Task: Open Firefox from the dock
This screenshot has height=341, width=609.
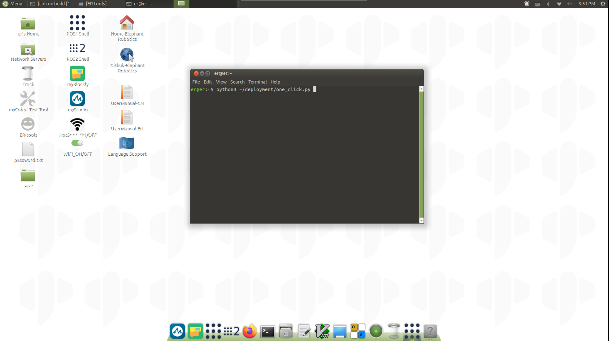Action: point(249,331)
